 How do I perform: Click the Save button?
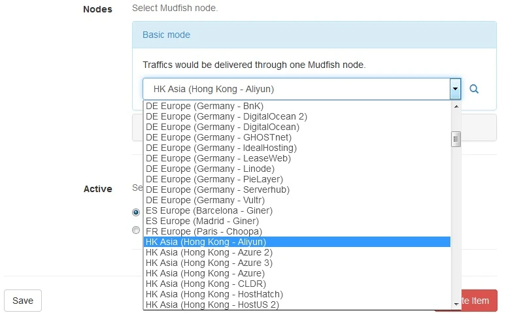[23, 301]
